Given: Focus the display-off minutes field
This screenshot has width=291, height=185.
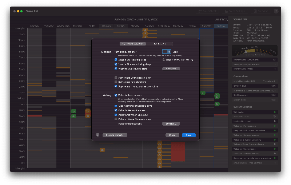Looking at the screenshot, I should [x=166, y=52].
